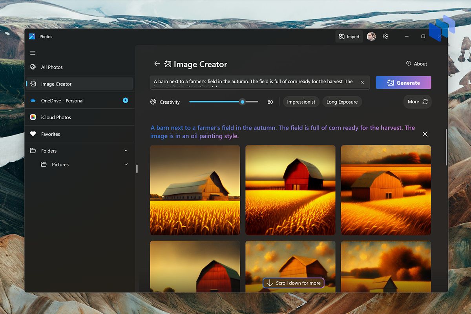Open the brown barn thumbnail, first row left
The height and width of the screenshot is (314, 471).
click(195, 190)
